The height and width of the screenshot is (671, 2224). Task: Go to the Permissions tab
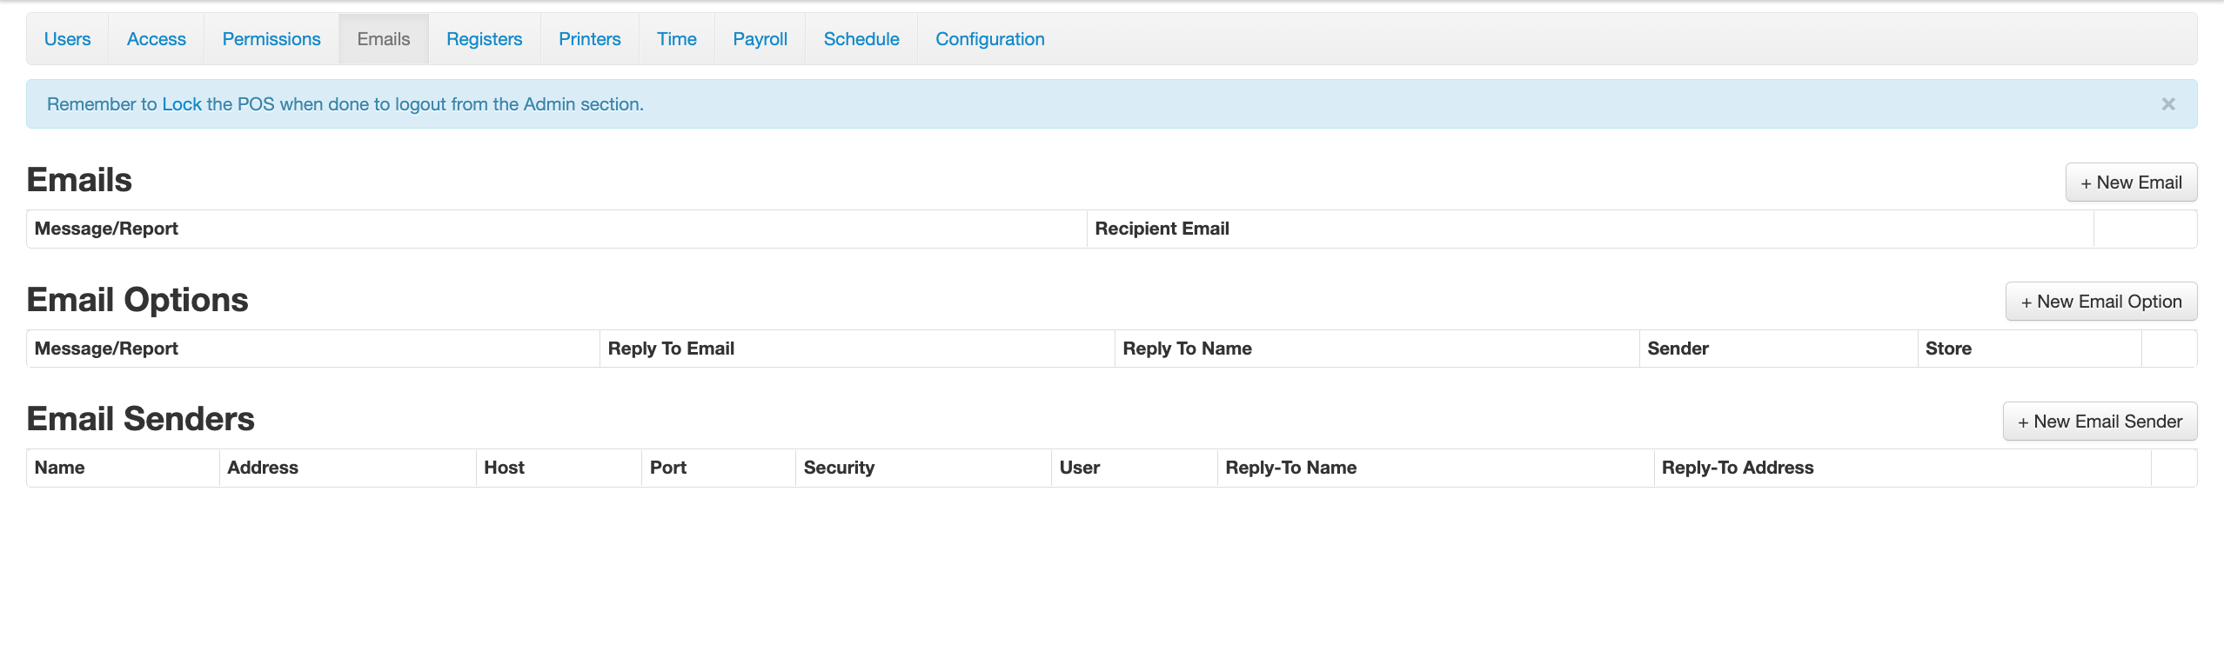click(271, 39)
